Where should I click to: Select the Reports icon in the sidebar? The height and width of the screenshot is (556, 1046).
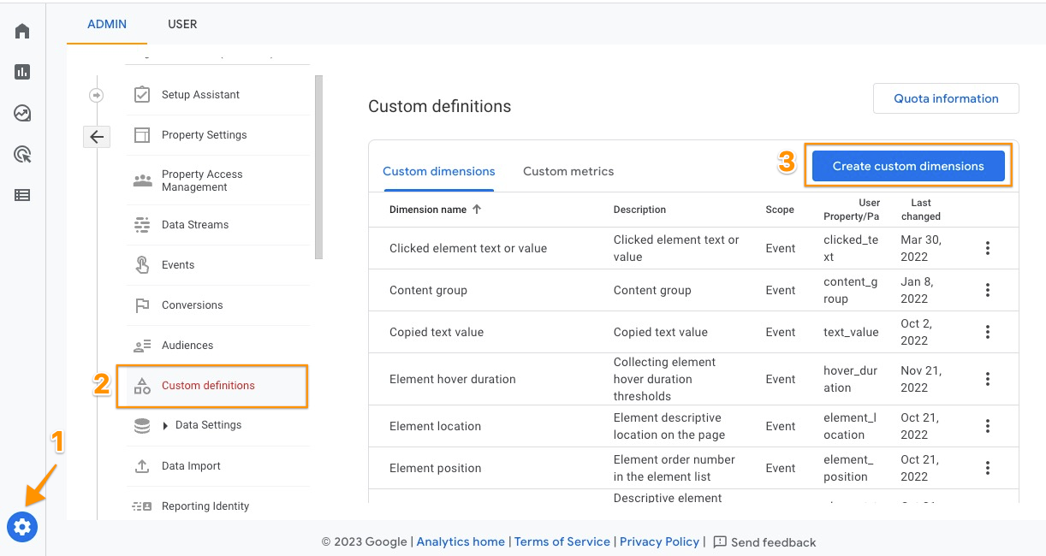pyautogui.click(x=21, y=72)
